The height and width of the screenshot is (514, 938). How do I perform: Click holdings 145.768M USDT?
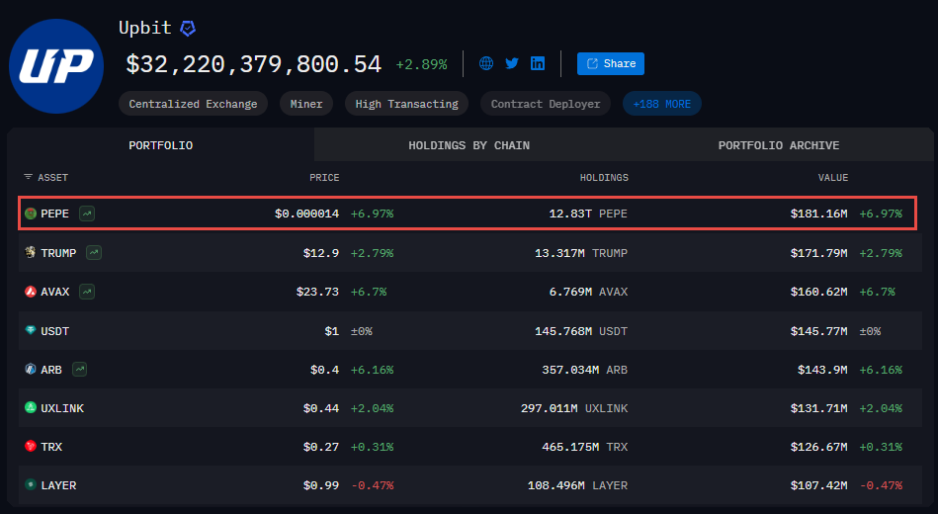[581, 331]
